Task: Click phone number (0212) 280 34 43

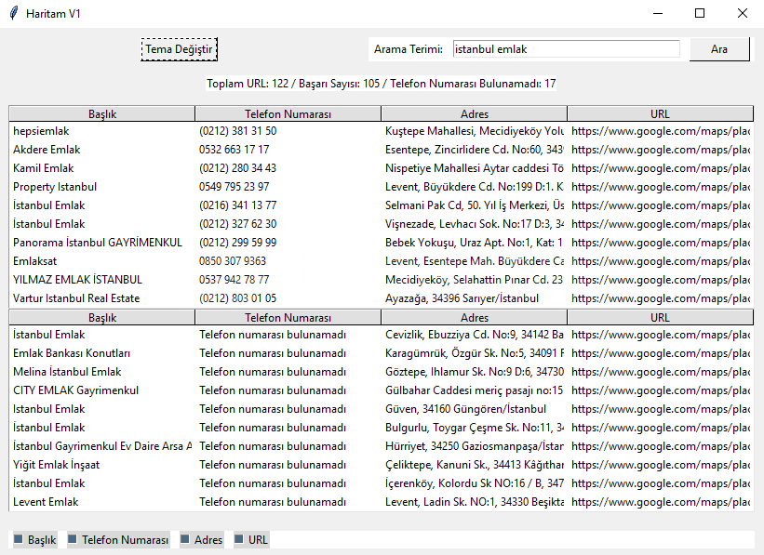Action: 238,168
